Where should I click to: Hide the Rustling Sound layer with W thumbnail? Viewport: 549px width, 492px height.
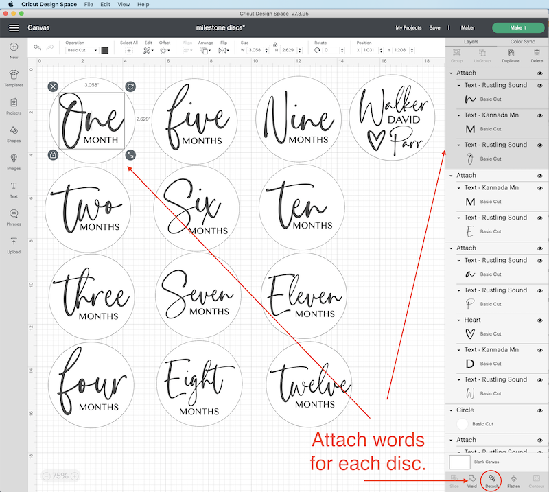[x=540, y=380]
